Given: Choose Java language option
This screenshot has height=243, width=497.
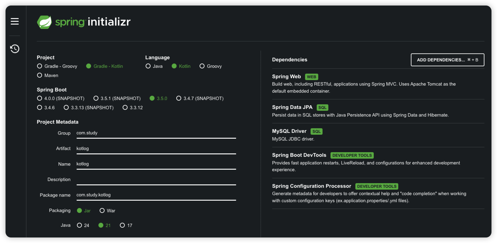Looking at the screenshot, I should tap(154, 66).
